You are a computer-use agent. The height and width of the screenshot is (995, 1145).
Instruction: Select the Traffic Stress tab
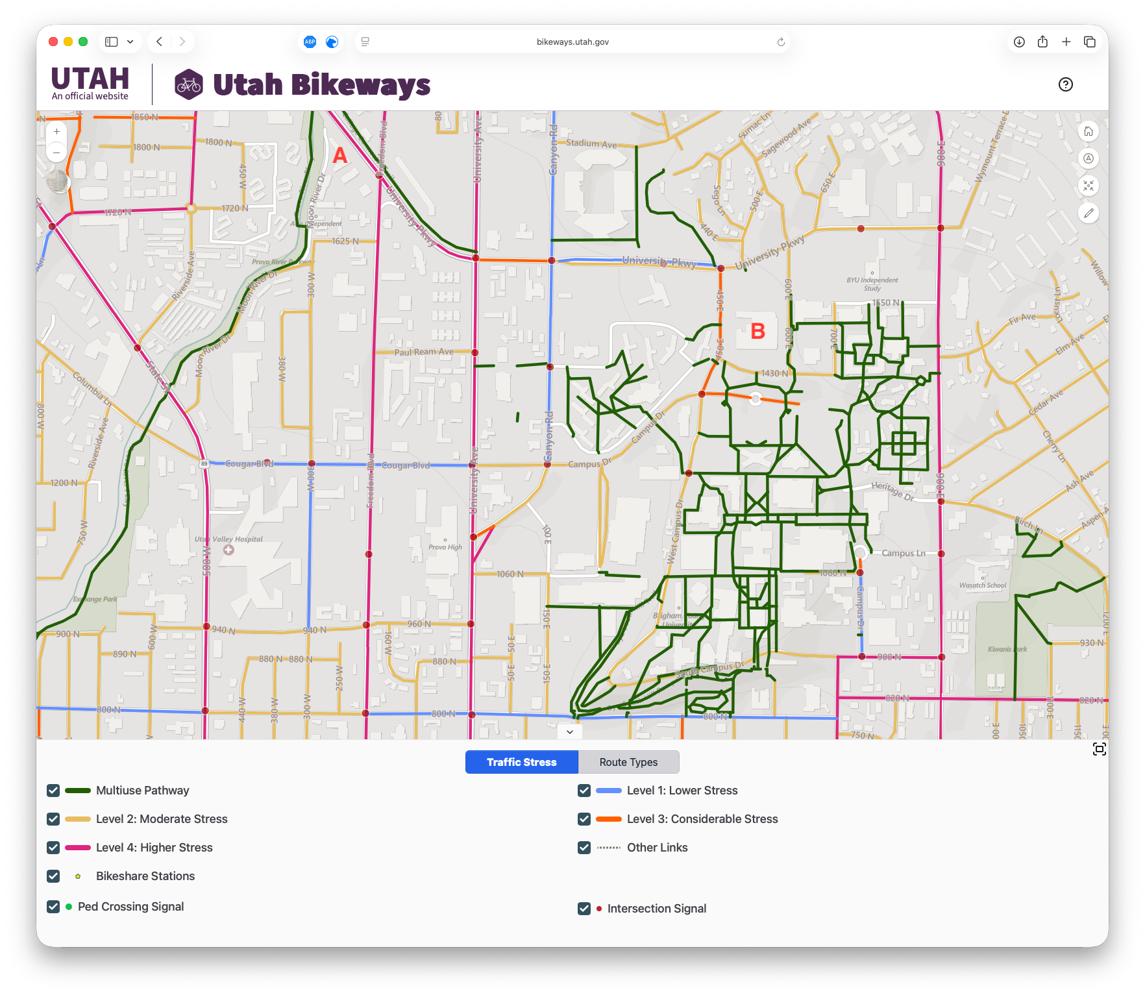tap(521, 762)
